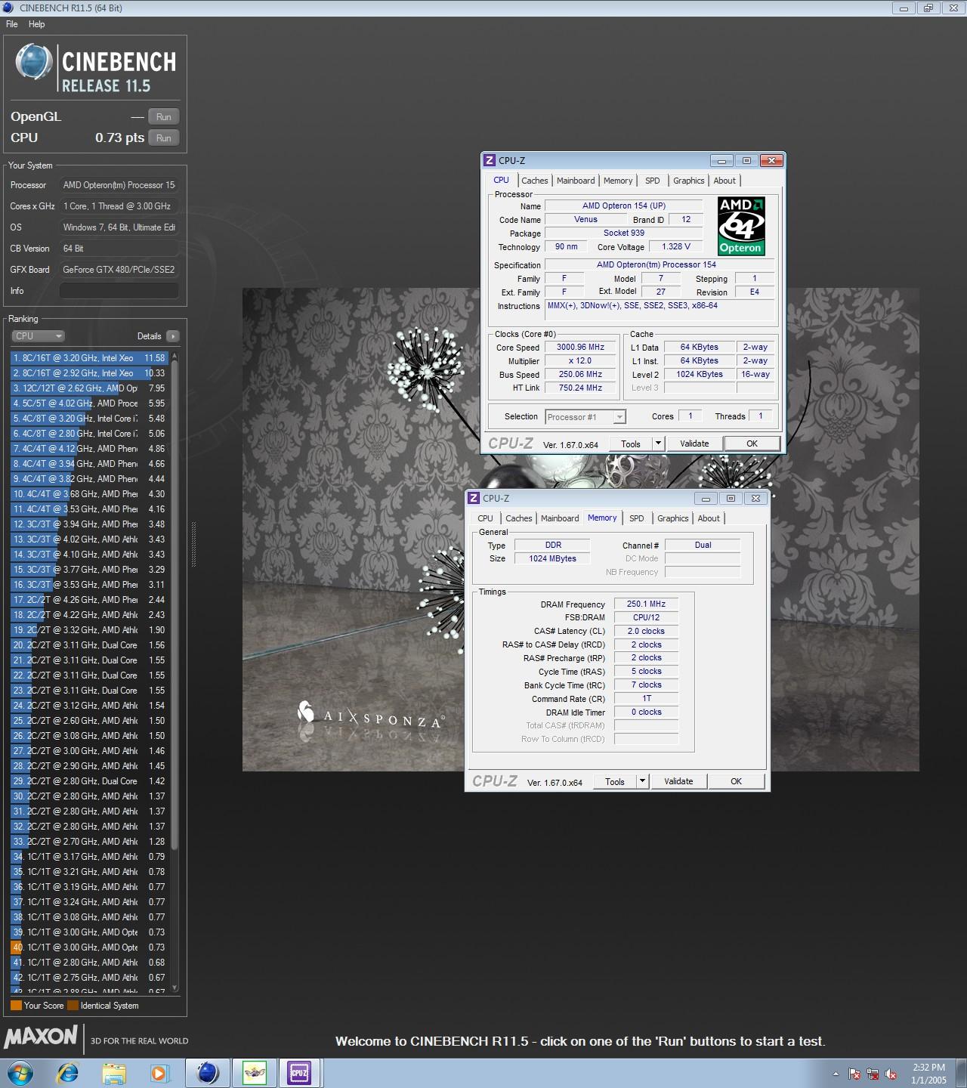Select Graphics tab in lower CPU-Z window
The image size is (967, 1088).
(x=673, y=518)
